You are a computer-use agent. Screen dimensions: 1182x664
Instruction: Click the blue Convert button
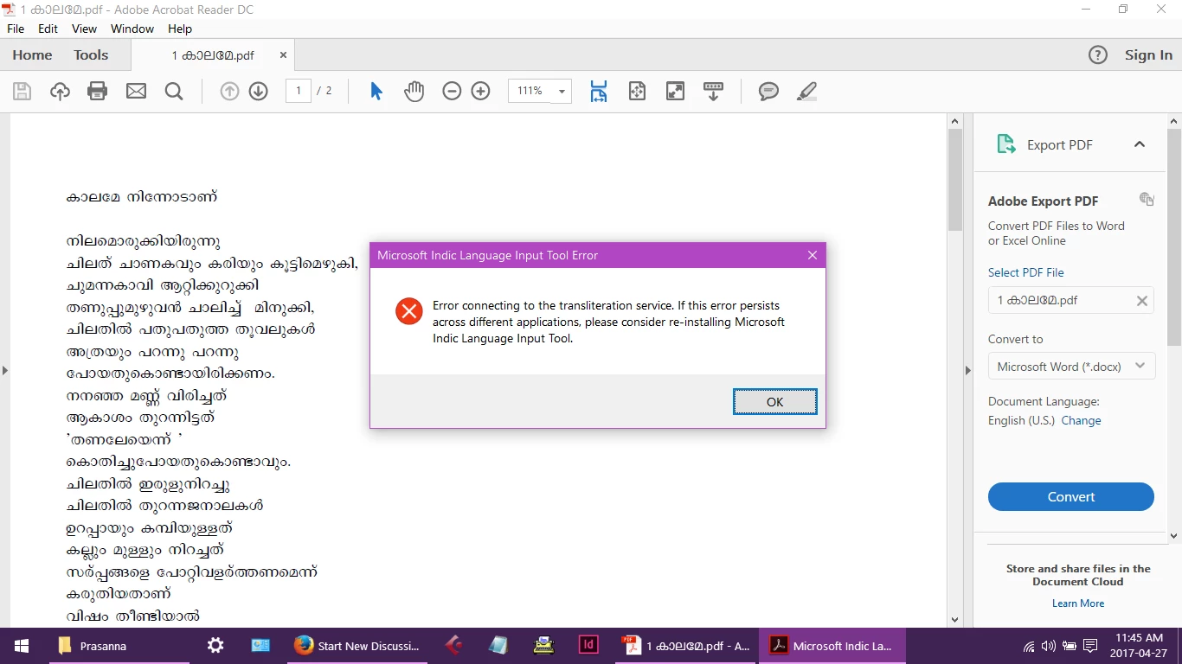tap(1071, 497)
